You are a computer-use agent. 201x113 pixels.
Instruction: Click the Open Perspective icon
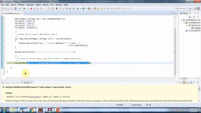tap(190, 8)
